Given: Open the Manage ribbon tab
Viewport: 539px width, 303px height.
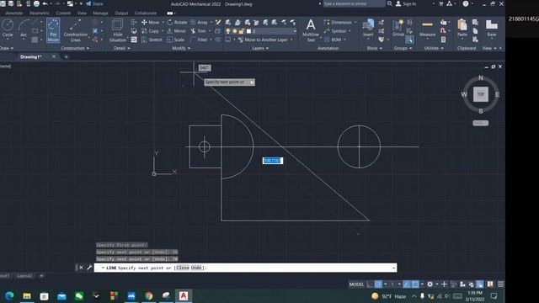Looking at the screenshot, I should tap(100, 13).
